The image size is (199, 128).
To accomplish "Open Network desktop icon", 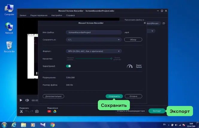I will [x=9, y=28].
